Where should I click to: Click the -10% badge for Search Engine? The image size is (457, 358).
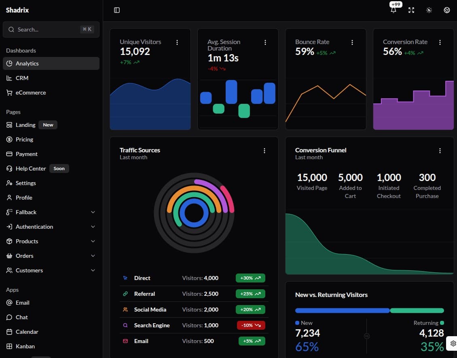251,325
